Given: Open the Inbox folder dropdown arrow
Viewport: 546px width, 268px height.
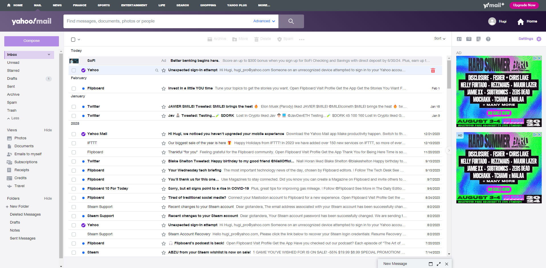Looking at the screenshot, I should click(49, 55).
